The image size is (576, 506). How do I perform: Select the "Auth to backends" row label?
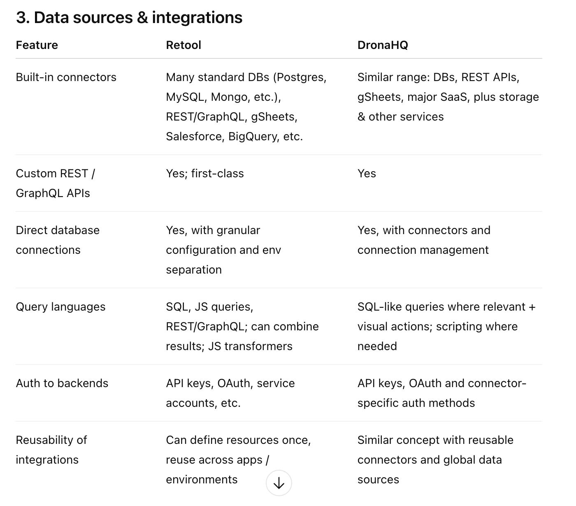(62, 383)
